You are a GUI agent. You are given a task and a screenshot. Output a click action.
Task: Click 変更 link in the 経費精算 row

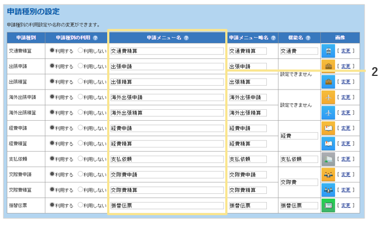(x=346, y=144)
